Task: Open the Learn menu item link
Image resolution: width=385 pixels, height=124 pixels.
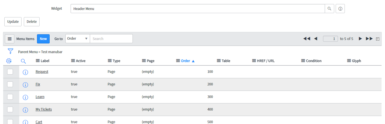Action: pyautogui.click(x=40, y=97)
